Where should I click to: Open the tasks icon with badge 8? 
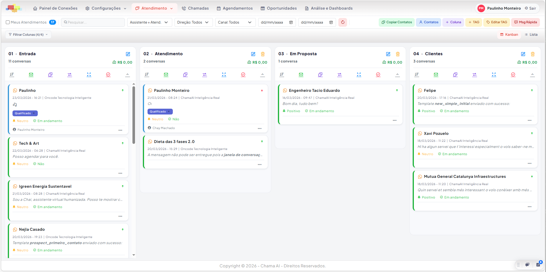(x=538, y=264)
